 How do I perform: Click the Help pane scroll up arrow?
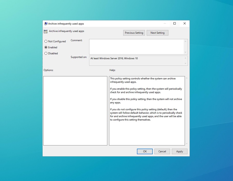187,78
